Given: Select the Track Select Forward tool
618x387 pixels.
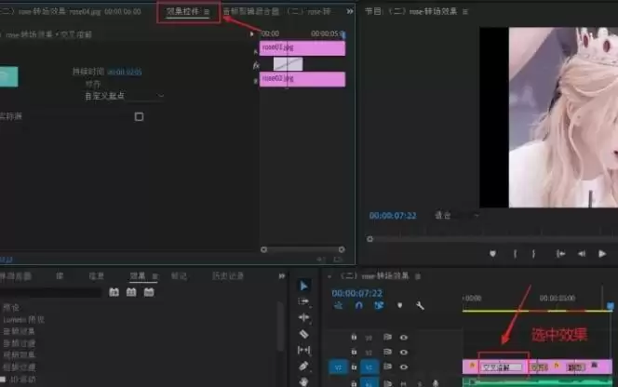Looking at the screenshot, I should [x=304, y=301].
